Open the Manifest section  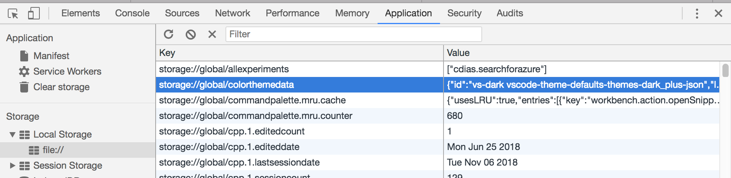(51, 56)
